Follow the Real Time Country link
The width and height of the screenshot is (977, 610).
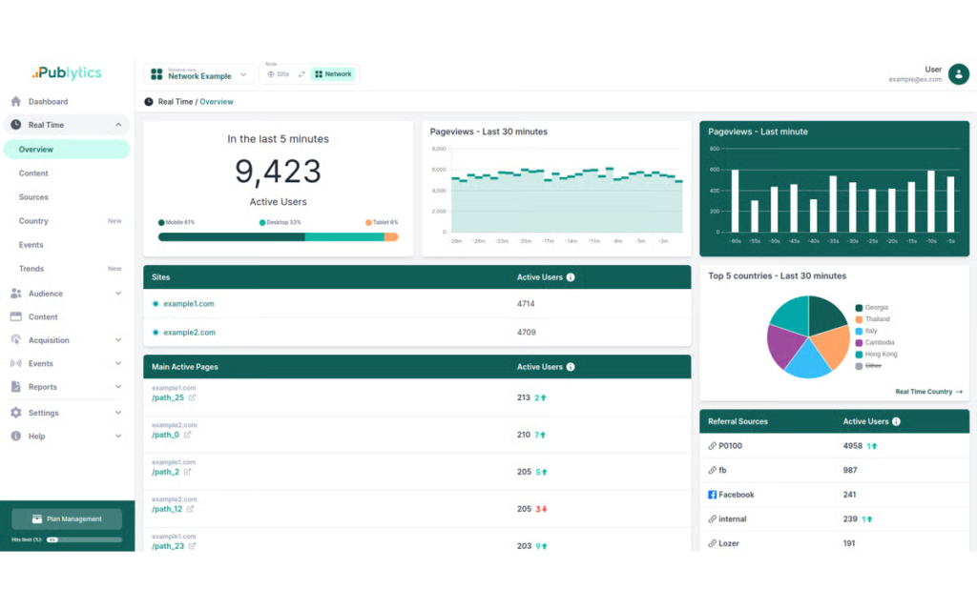[x=928, y=392]
